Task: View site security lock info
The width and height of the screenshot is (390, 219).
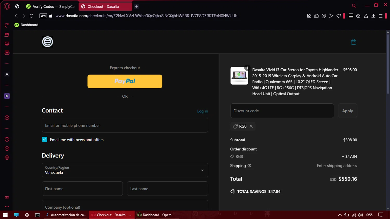Action: tap(51, 16)
